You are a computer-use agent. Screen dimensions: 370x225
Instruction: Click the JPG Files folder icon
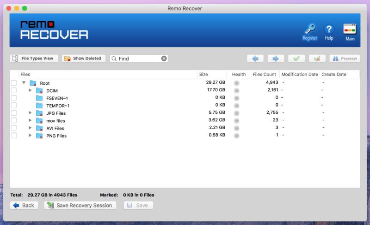point(39,113)
